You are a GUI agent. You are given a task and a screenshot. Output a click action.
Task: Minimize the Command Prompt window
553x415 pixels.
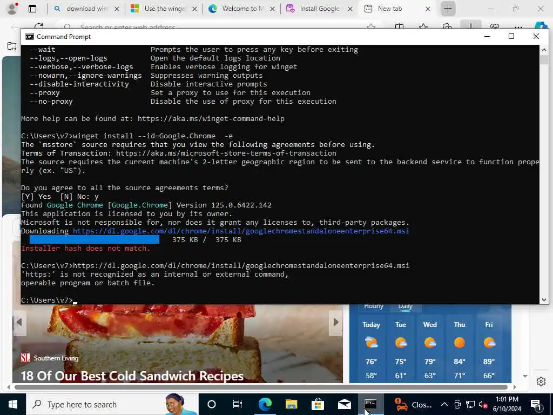[x=487, y=36]
